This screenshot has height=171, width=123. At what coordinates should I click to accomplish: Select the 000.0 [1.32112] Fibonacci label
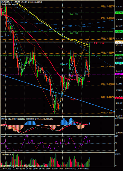point(107,112)
